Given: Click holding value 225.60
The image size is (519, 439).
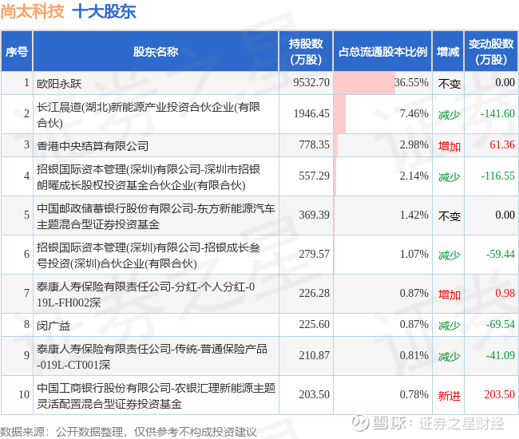Looking at the screenshot, I should coord(314,324).
